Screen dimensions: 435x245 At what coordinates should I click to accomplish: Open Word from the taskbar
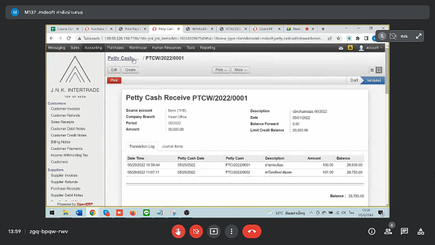click(79, 213)
